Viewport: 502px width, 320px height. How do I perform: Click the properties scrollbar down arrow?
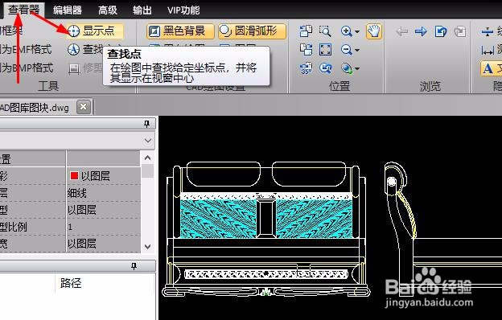coord(147,247)
